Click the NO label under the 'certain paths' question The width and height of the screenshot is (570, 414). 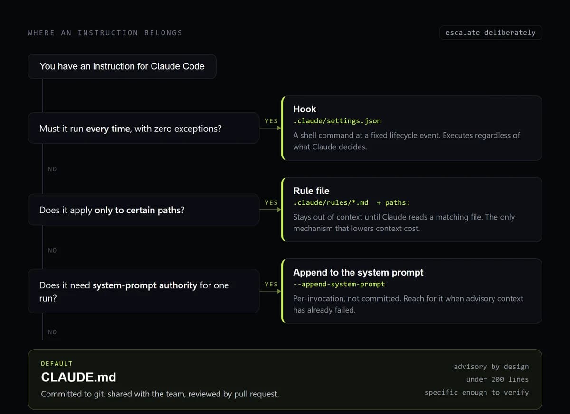click(52, 250)
